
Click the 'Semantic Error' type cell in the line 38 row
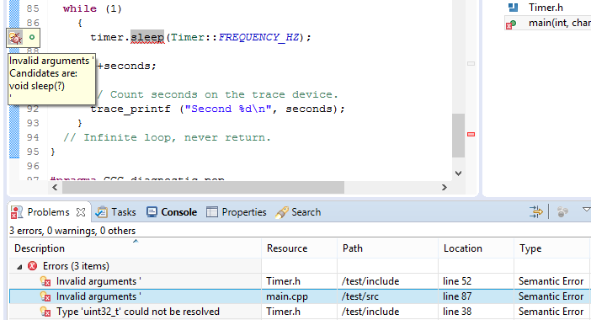(x=551, y=312)
